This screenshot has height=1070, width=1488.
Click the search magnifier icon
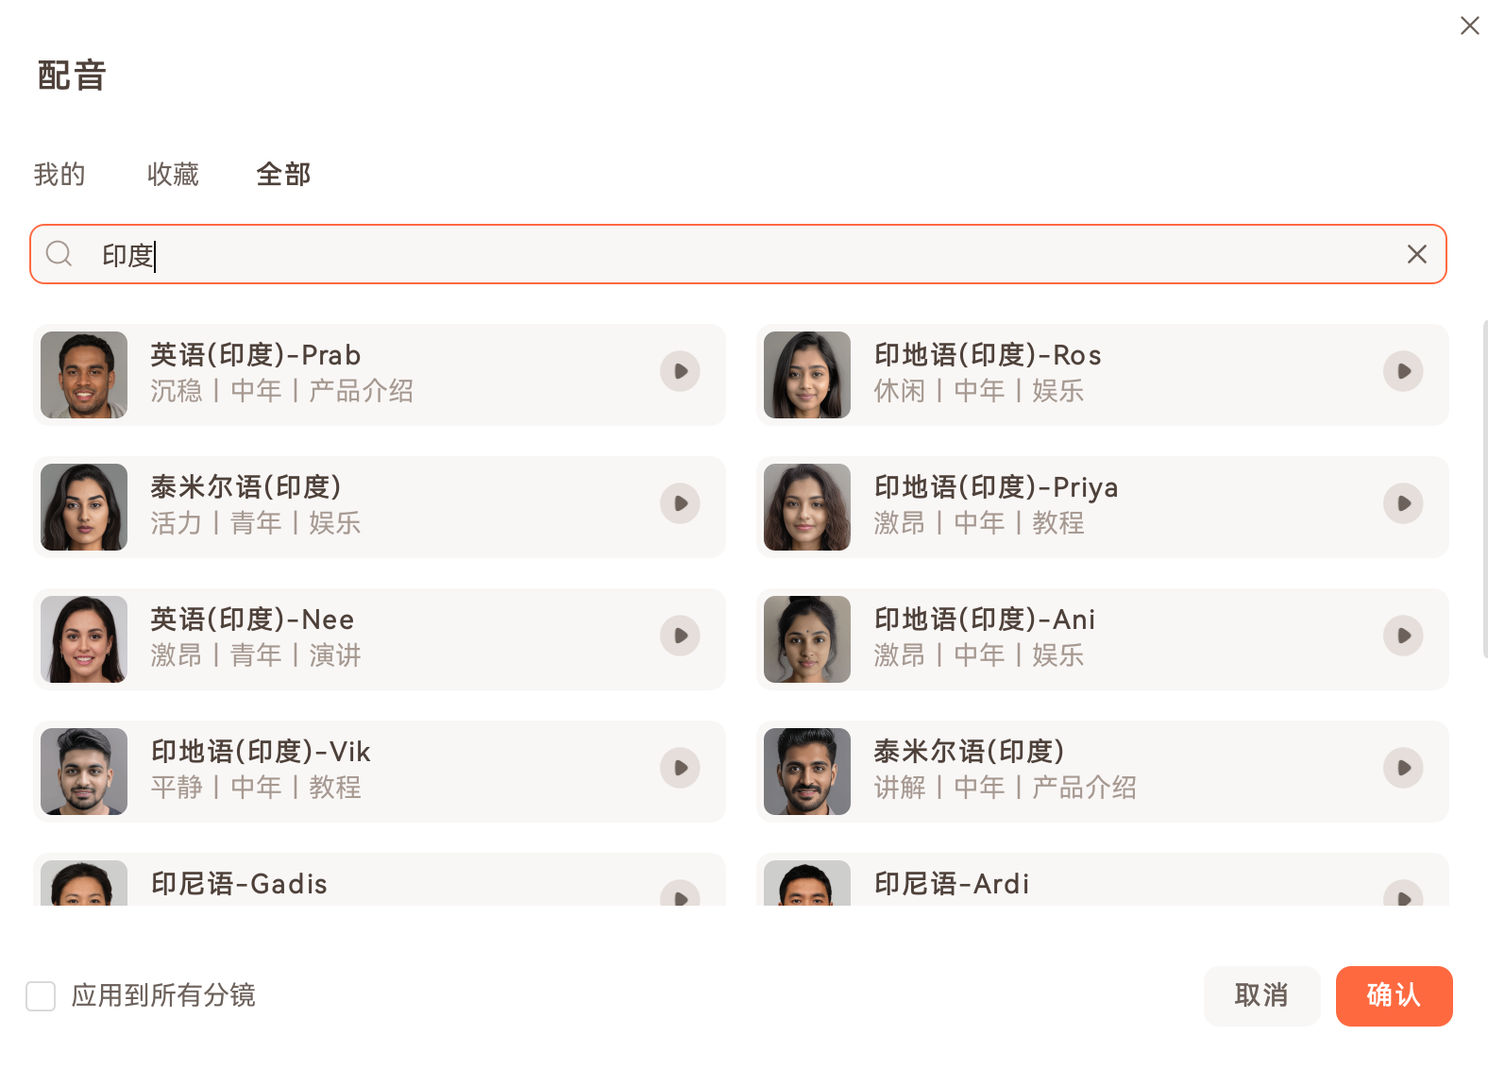click(59, 254)
